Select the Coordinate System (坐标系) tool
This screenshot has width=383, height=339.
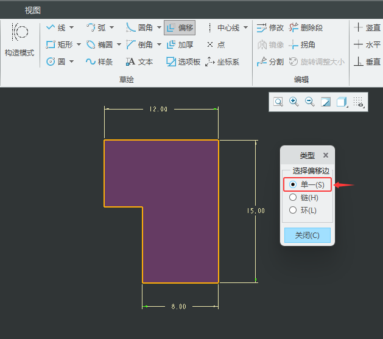(x=222, y=61)
